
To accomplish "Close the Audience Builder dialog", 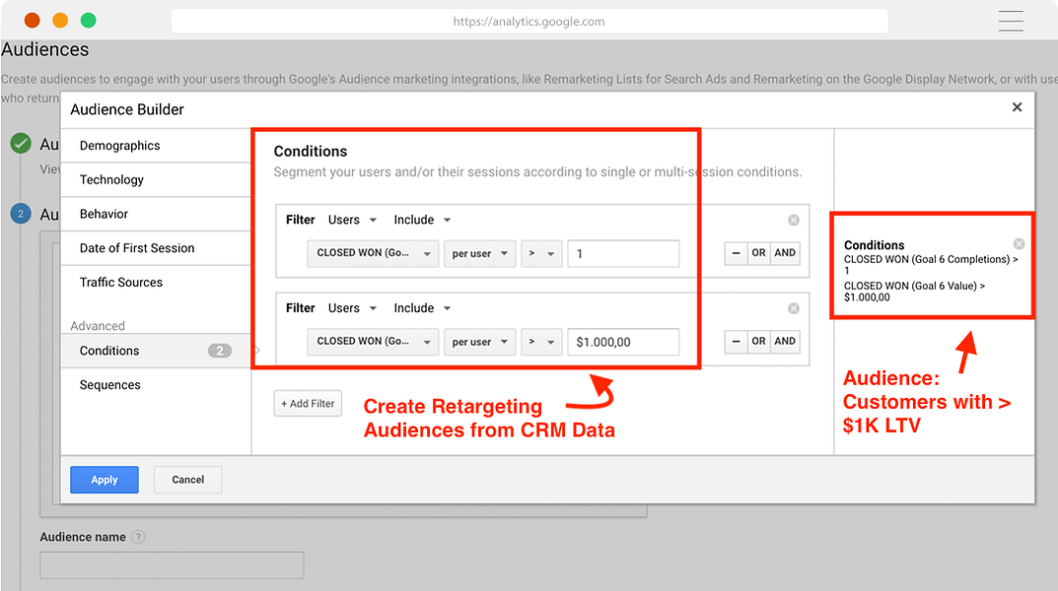I will (1017, 107).
